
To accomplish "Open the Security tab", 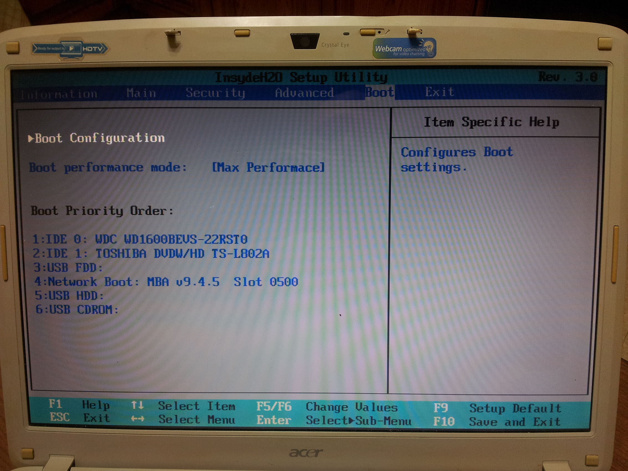I will [215, 93].
